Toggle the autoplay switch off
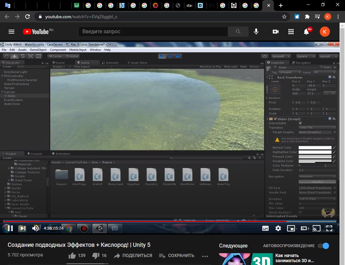 click(323, 246)
